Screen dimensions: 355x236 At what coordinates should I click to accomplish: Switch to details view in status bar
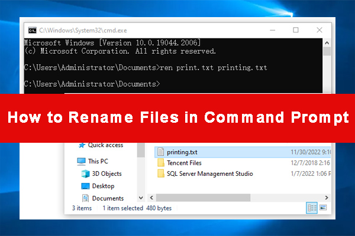click(312, 208)
